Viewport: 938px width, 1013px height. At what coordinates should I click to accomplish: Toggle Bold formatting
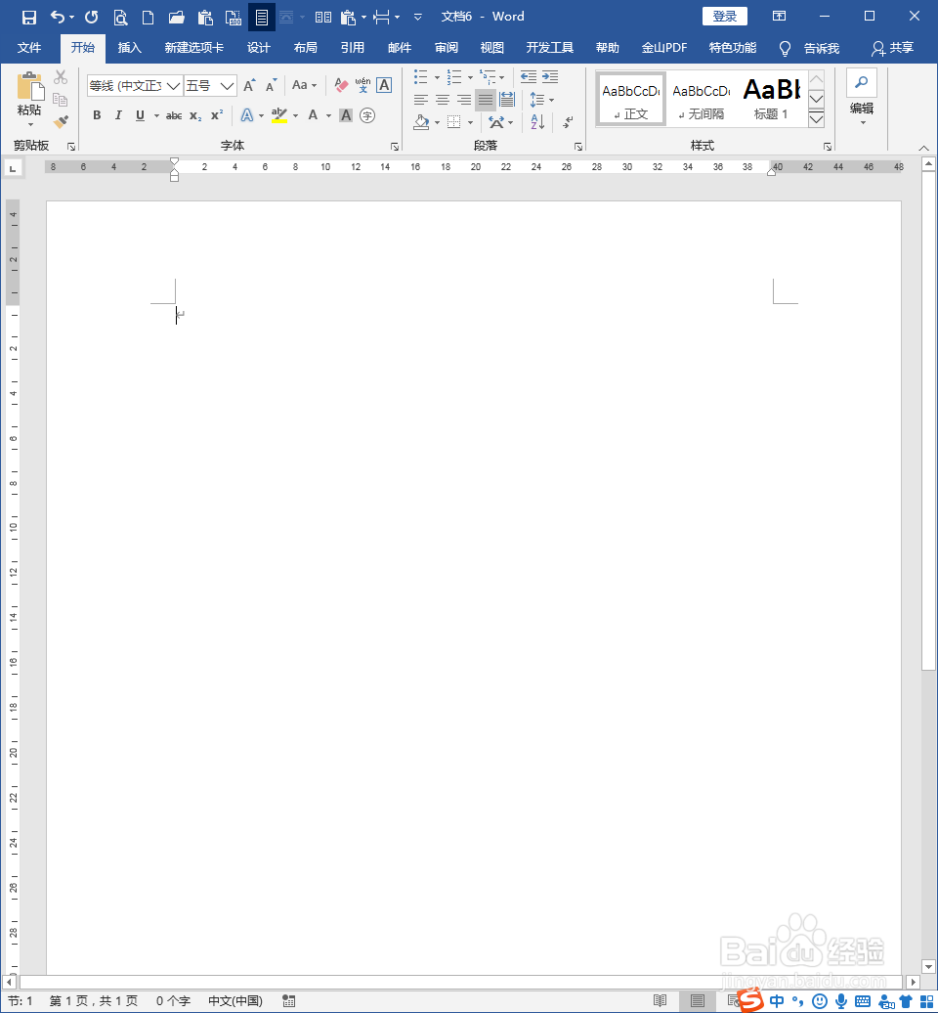97,115
